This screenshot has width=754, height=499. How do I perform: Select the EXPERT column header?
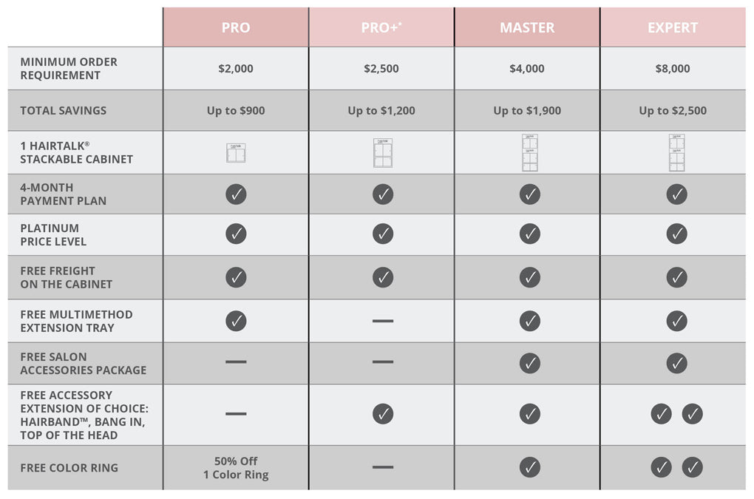coord(673,28)
